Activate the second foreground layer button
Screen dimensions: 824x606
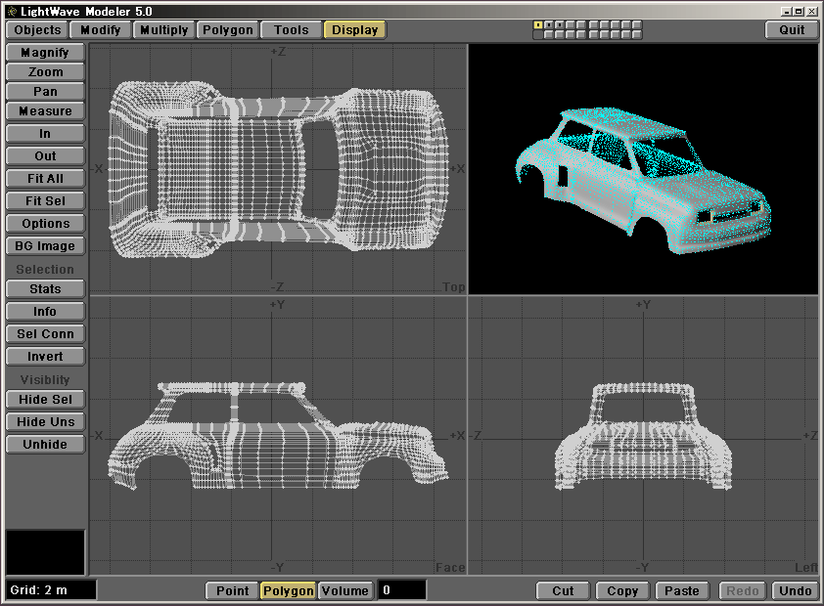[x=548, y=25]
